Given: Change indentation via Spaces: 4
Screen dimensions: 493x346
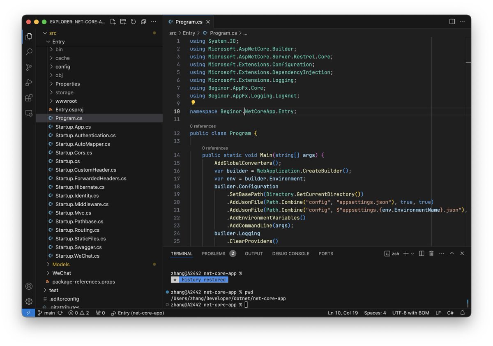Looking at the screenshot, I should (375, 313).
